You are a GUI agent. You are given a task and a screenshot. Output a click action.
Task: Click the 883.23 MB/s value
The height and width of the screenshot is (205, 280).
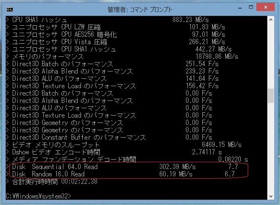[x=190, y=20]
